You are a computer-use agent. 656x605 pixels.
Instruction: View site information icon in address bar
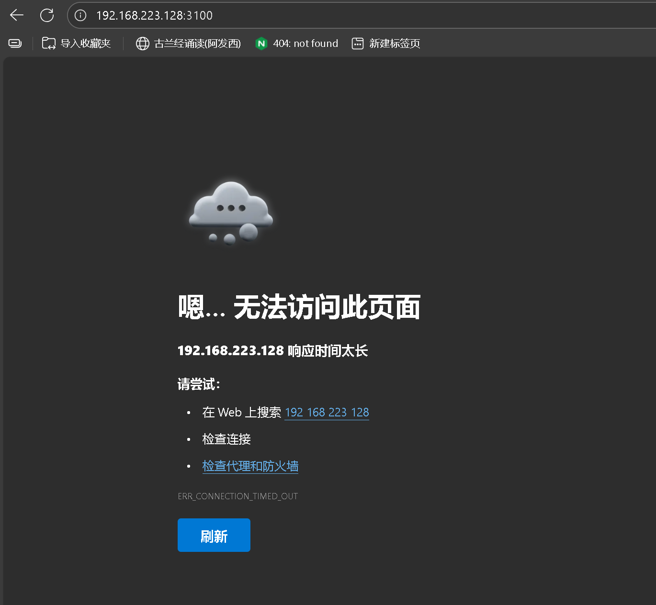[80, 15]
